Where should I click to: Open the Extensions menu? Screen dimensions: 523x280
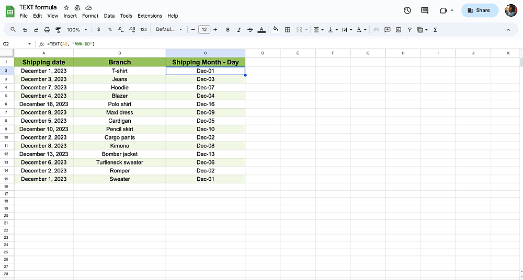pos(150,16)
